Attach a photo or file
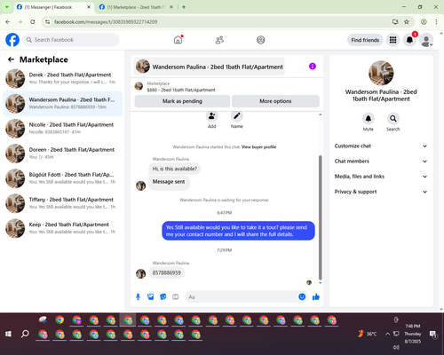 click(151, 296)
